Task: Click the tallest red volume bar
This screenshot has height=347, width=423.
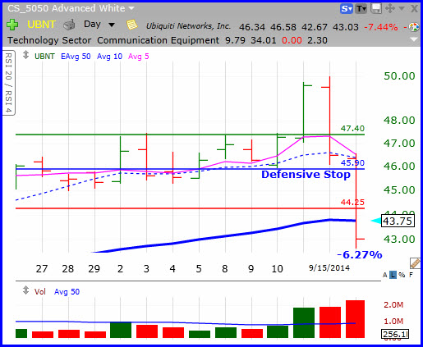Action: [x=355, y=319]
